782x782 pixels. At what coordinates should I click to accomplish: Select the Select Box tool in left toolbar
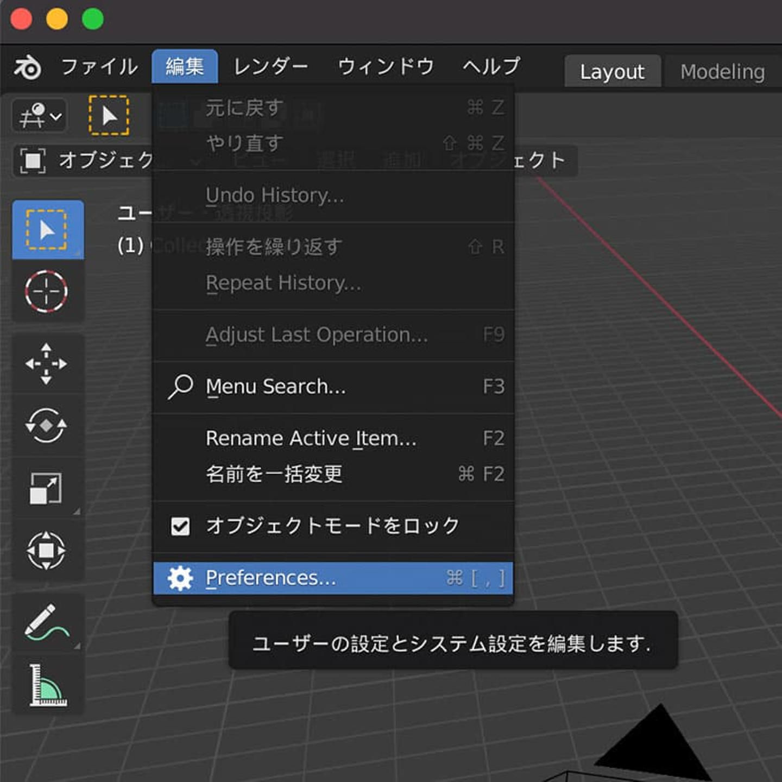tap(48, 230)
